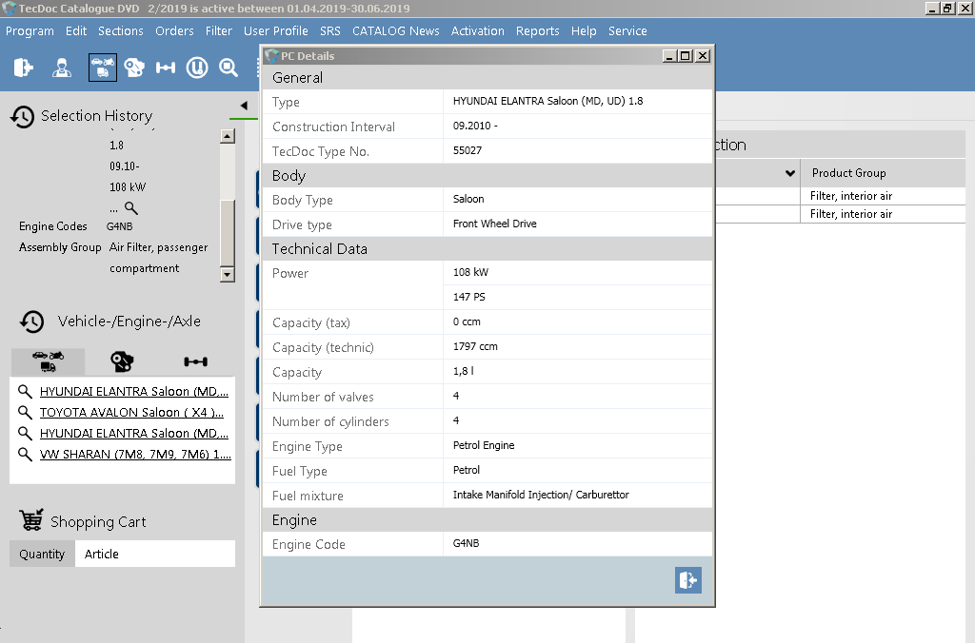This screenshot has height=643, width=975.
Task: Open the Edit menu
Action: coord(76,31)
